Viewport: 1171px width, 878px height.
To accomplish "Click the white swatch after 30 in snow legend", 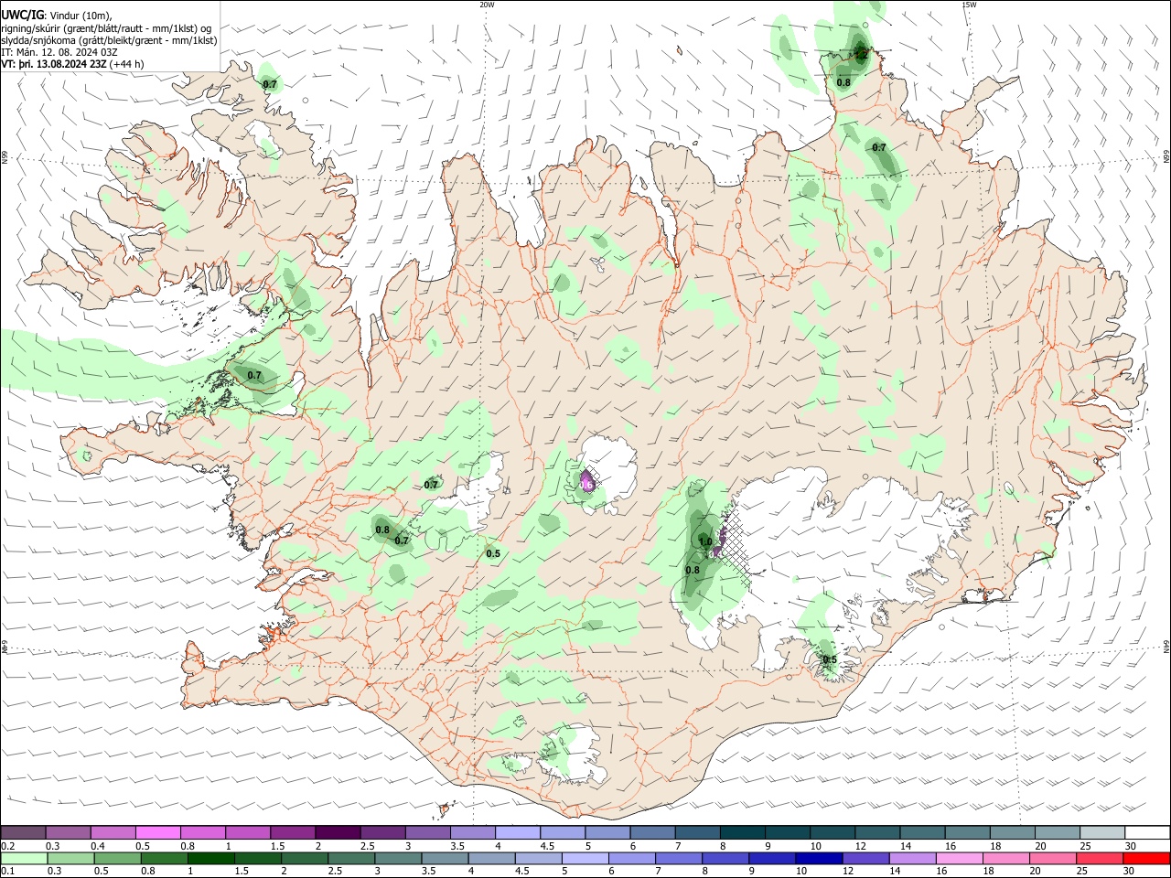I will coord(1147,833).
